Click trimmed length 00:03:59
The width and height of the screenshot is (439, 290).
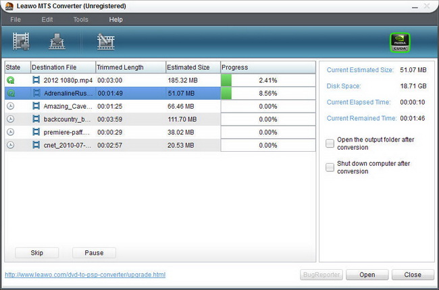click(x=109, y=119)
